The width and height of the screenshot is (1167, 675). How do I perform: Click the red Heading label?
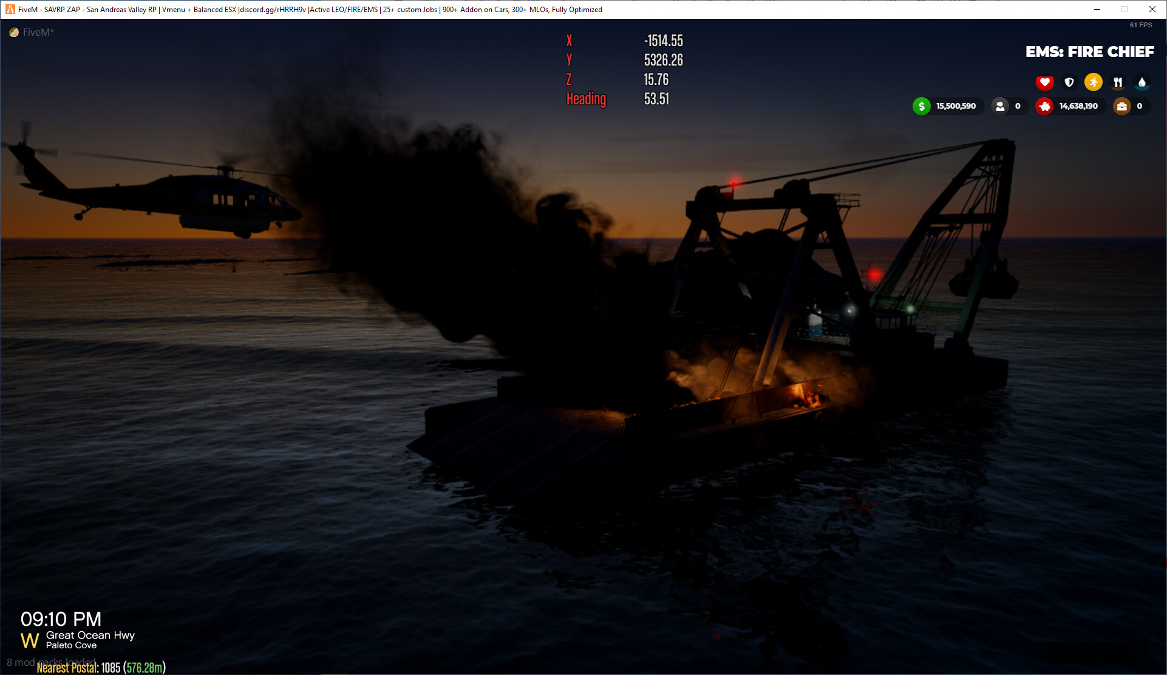pos(586,99)
